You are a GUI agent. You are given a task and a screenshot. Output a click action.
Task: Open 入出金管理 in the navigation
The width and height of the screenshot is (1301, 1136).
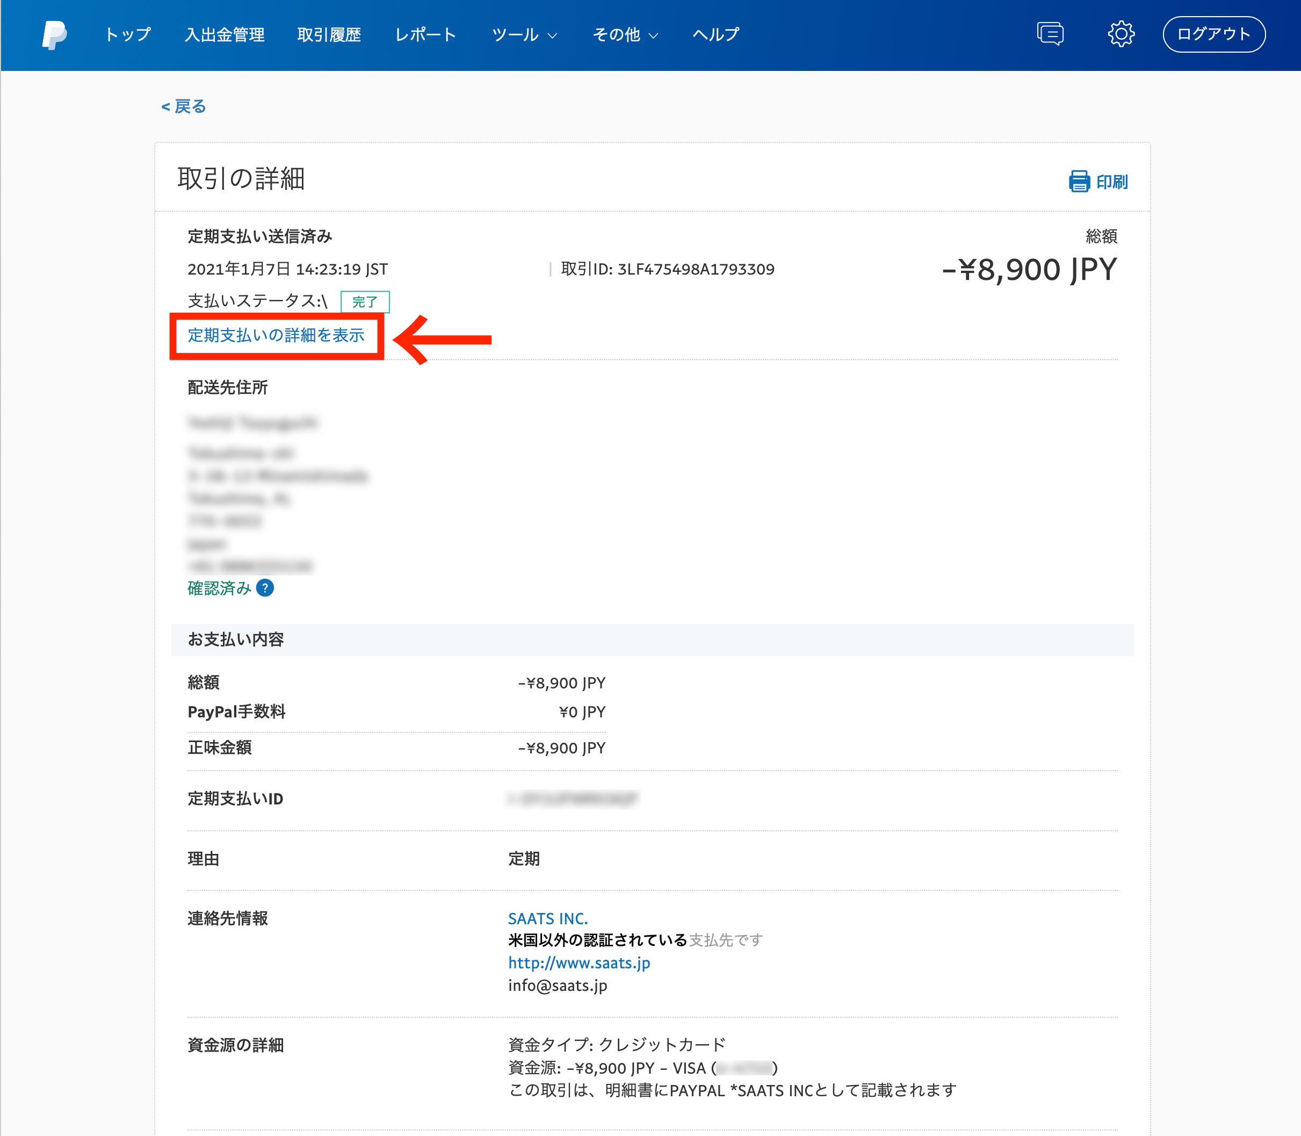coord(225,35)
